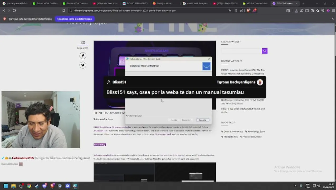
Task: Open Discord from taskbar
Action: (x=45, y=186)
